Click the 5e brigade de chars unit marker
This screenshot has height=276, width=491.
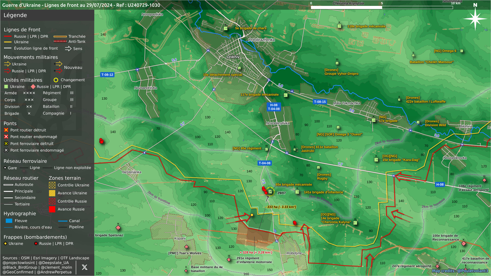pos(226,28)
